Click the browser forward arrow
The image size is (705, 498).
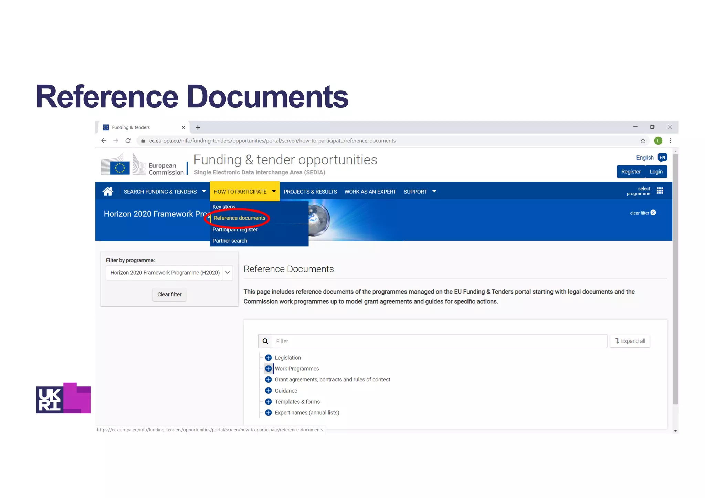116,141
